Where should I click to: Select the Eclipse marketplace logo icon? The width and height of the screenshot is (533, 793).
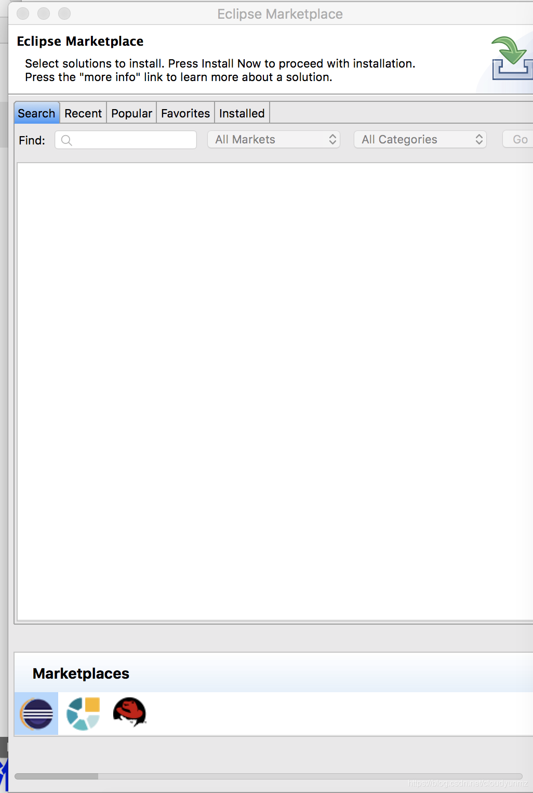click(36, 713)
